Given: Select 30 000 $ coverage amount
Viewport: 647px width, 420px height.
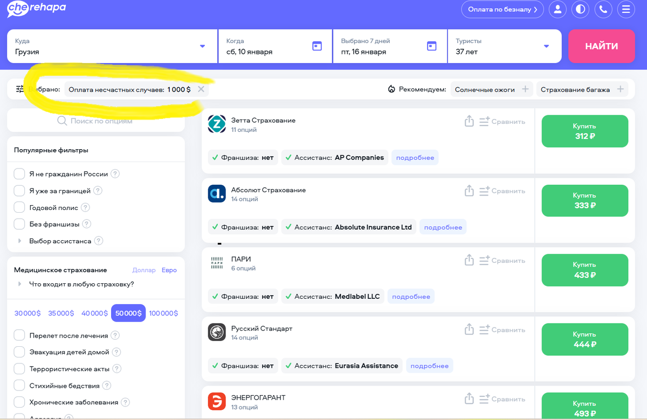Looking at the screenshot, I should click(27, 313).
